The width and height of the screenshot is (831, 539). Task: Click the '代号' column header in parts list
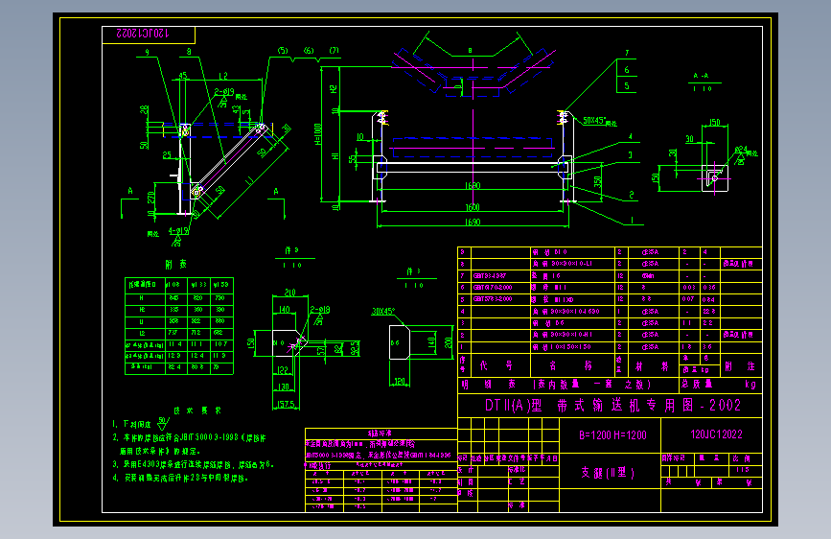coord(496,365)
